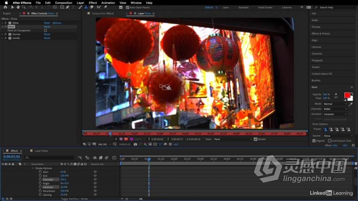The width and height of the screenshot is (358, 201).
Task: Select the Pen tool
Action: [68, 8]
